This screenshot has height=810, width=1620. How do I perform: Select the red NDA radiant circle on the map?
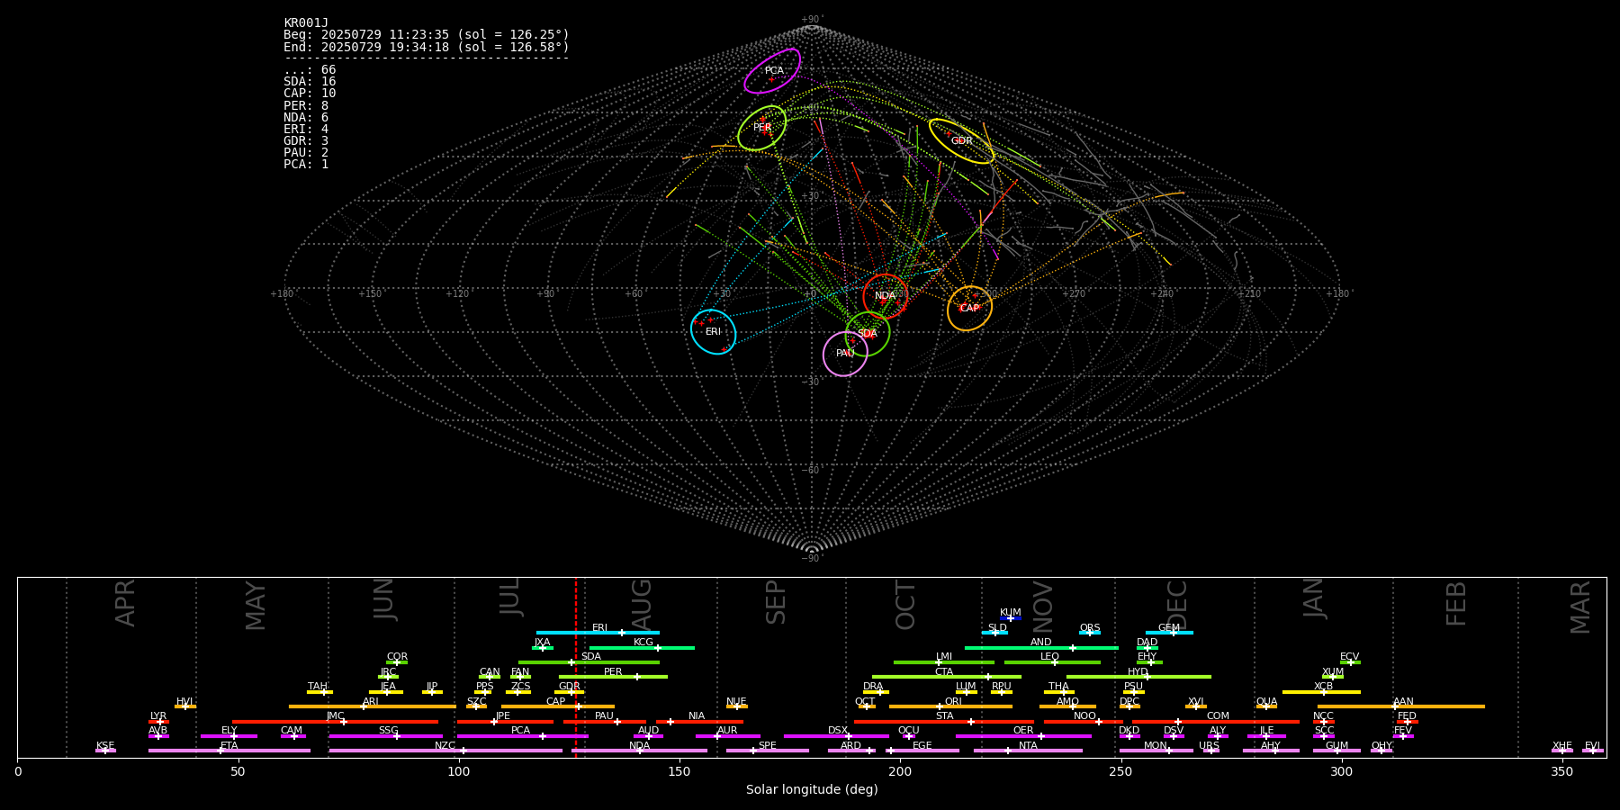pos(886,296)
